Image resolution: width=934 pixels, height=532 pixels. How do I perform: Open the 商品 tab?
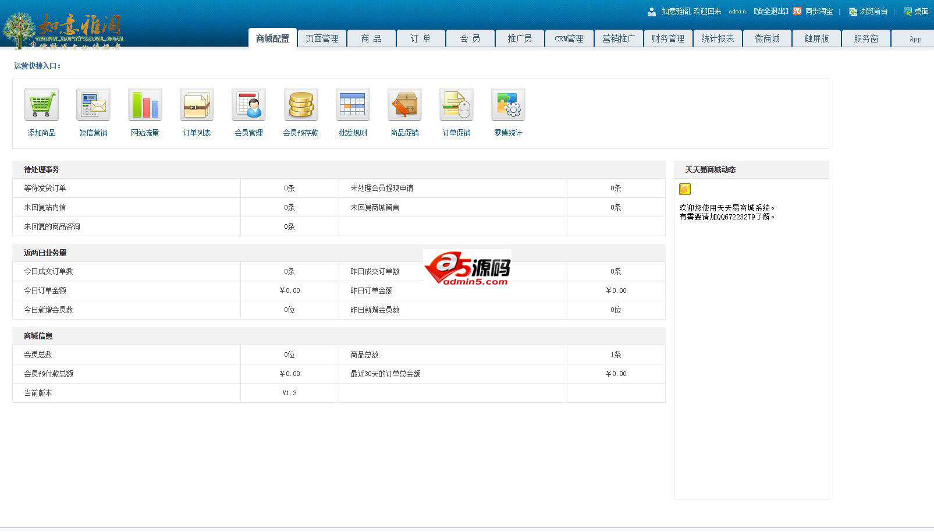pyautogui.click(x=371, y=38)
